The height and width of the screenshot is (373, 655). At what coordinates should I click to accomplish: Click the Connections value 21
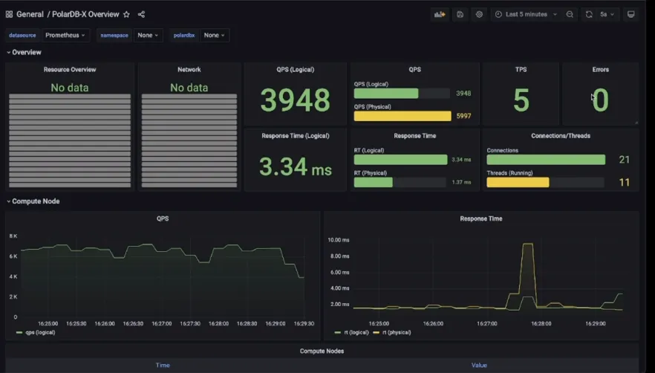[x=624, y=159]
